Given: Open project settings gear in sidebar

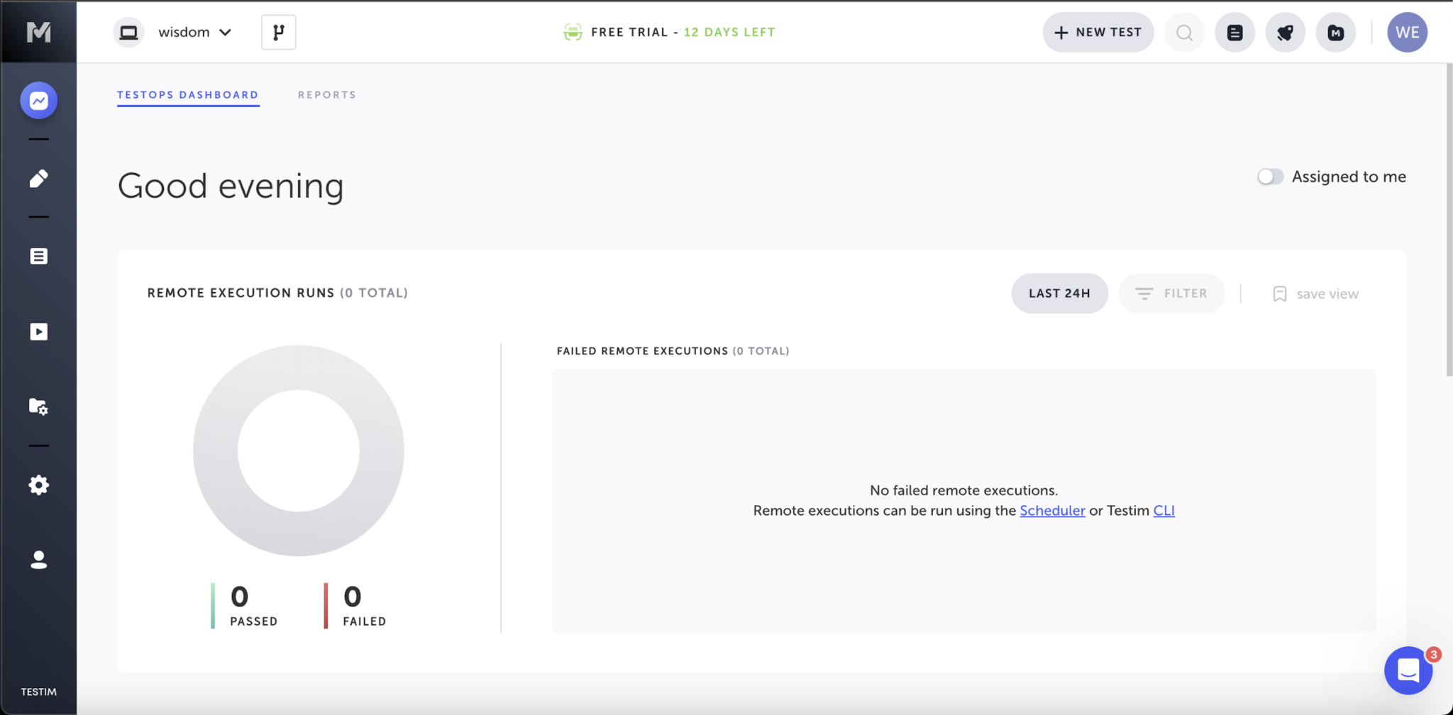Looking at the screenshot, I should point(38,484).
